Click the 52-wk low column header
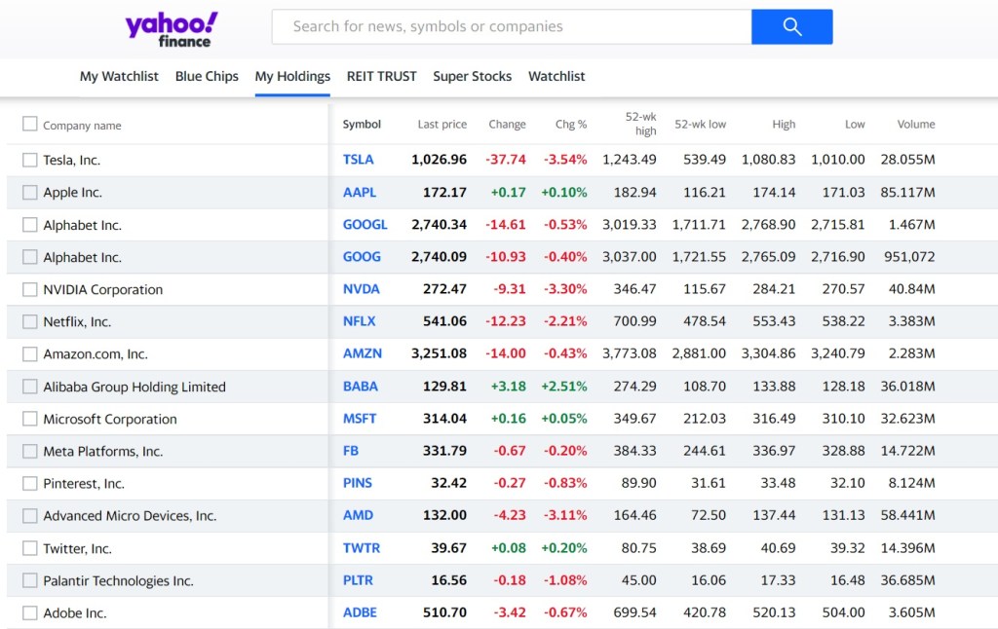Image resolution: width=998 pixels, height=629 pixels. click(700, 125)
